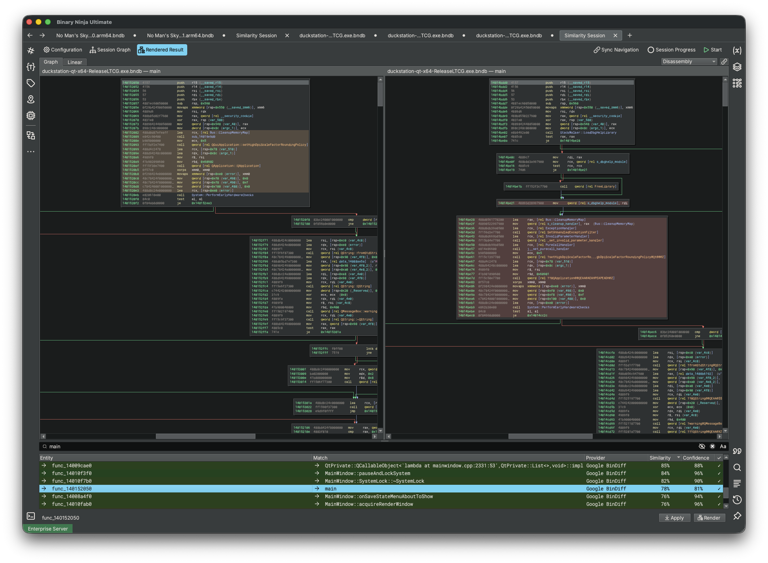Screen dimensions: 768x563
Task: Toggle checkmark for pauseAndLockSystem match
Action: (719, 473)
